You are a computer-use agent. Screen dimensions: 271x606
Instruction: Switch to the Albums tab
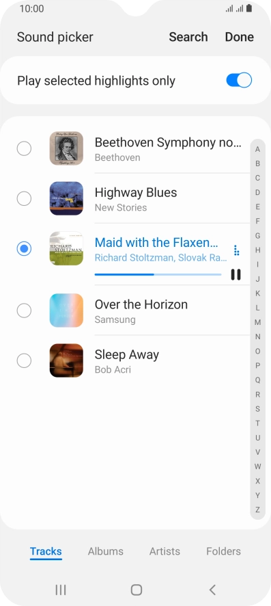pos(106,551)
